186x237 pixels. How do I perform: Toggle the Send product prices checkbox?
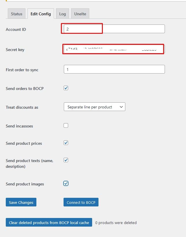coord(66,143)
